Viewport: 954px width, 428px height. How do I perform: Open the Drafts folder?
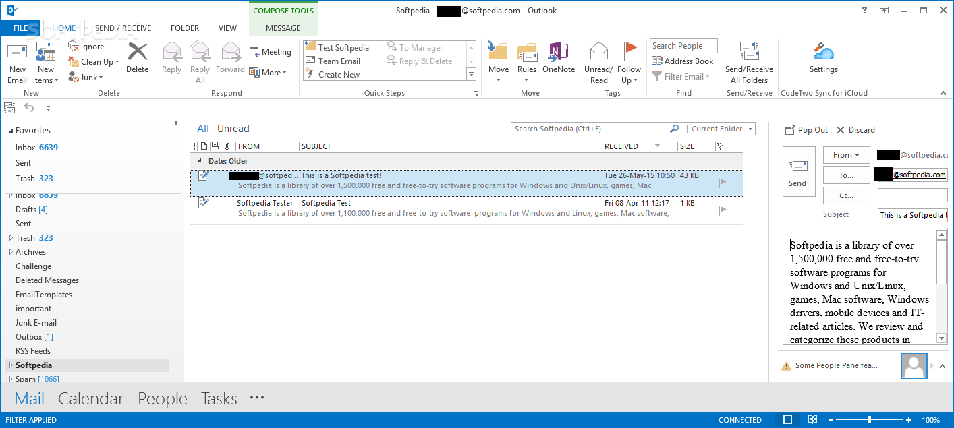point(31,210)
